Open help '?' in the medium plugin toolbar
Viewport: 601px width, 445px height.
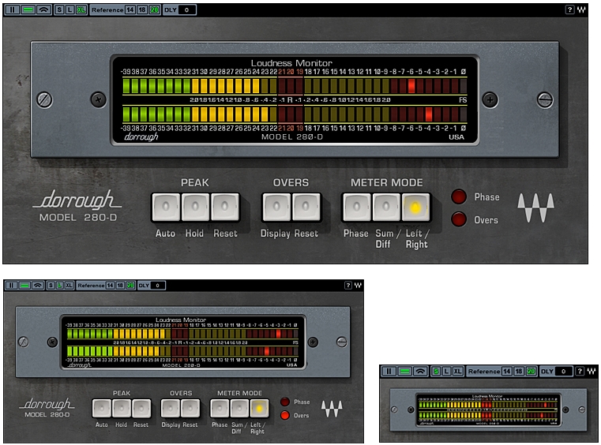tap(348, 286)
